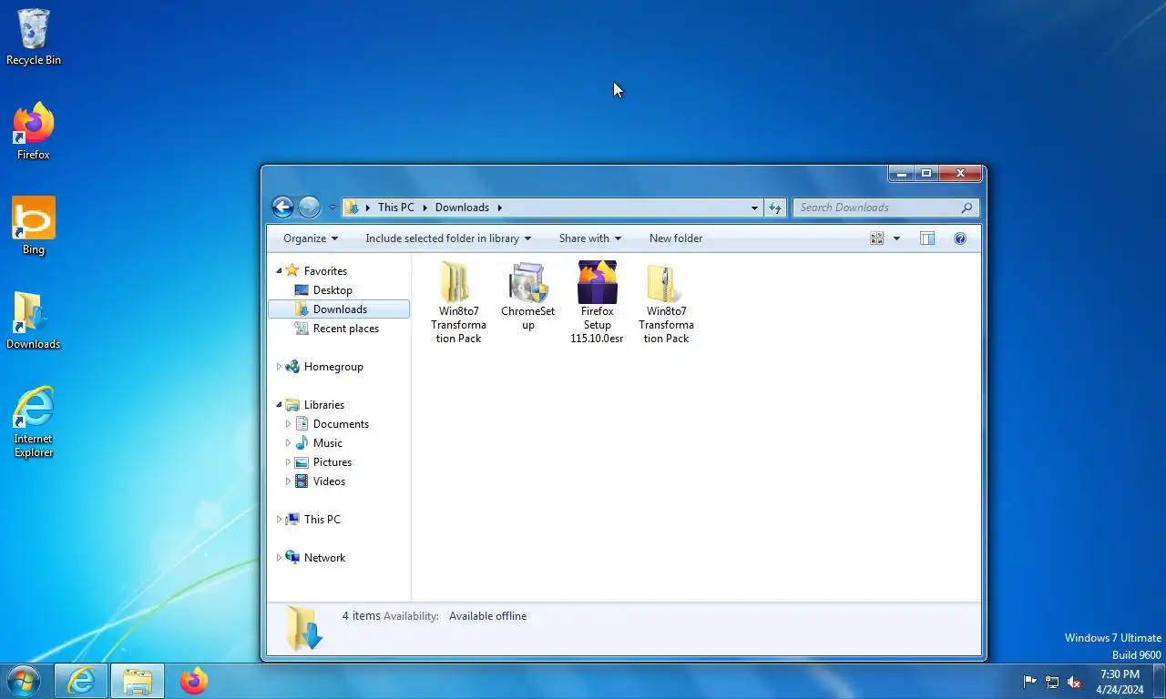
Task: Show the preview pane
Action: pos(927,238)
